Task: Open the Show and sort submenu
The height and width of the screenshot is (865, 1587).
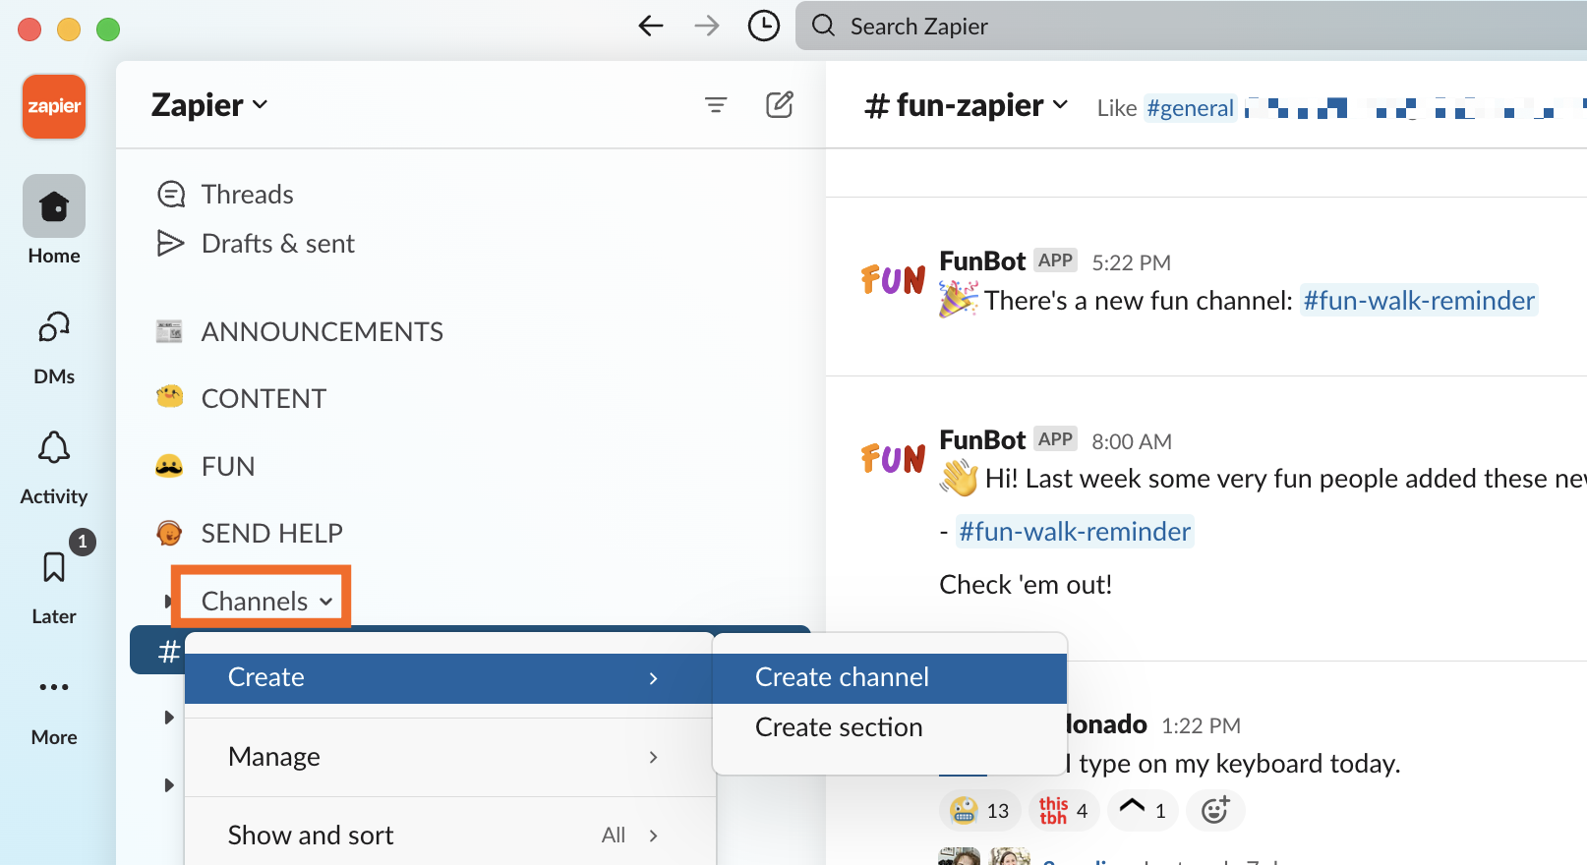Action: pos(448,836)
